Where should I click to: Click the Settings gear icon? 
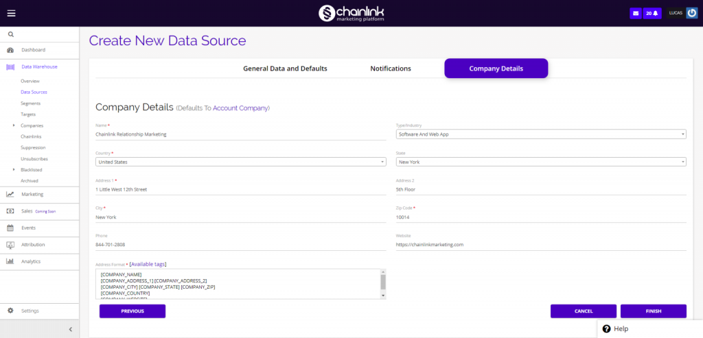click(10, 311)
